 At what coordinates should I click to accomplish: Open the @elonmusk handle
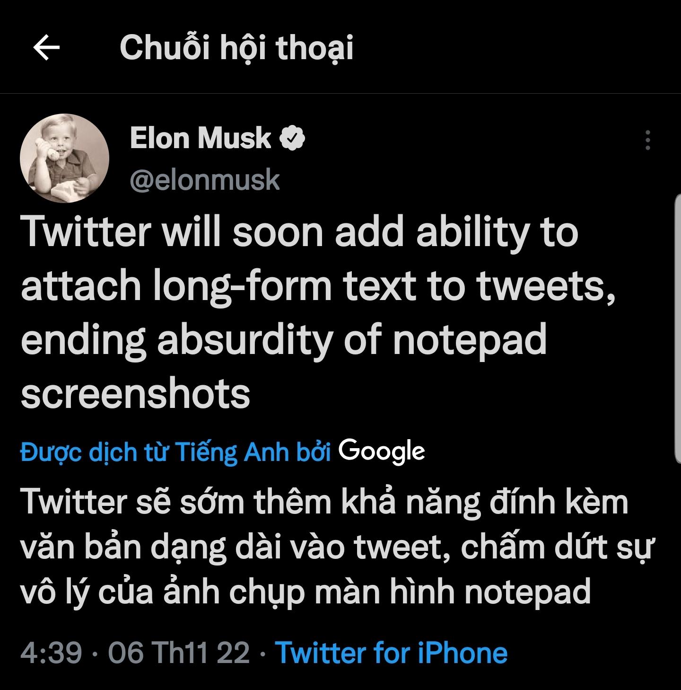click(205, 180)
